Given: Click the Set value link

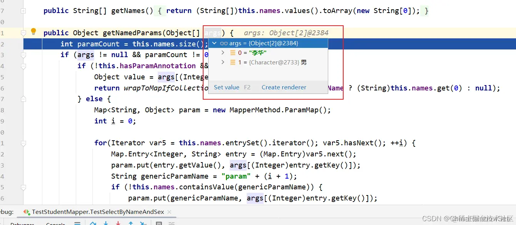Looking at the screenshot, I should click(x=227, y=87).
